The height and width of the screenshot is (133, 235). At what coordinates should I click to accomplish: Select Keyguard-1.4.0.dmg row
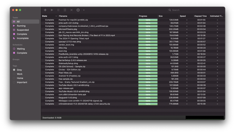[x=133, y=98]
